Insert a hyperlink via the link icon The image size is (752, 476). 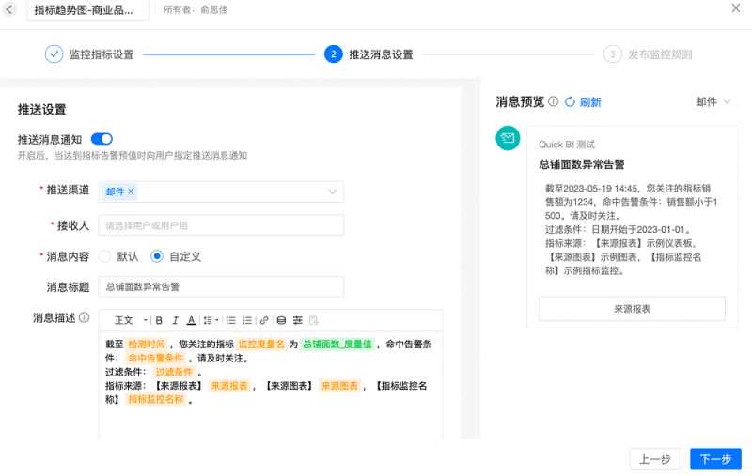tap(264, 320)
